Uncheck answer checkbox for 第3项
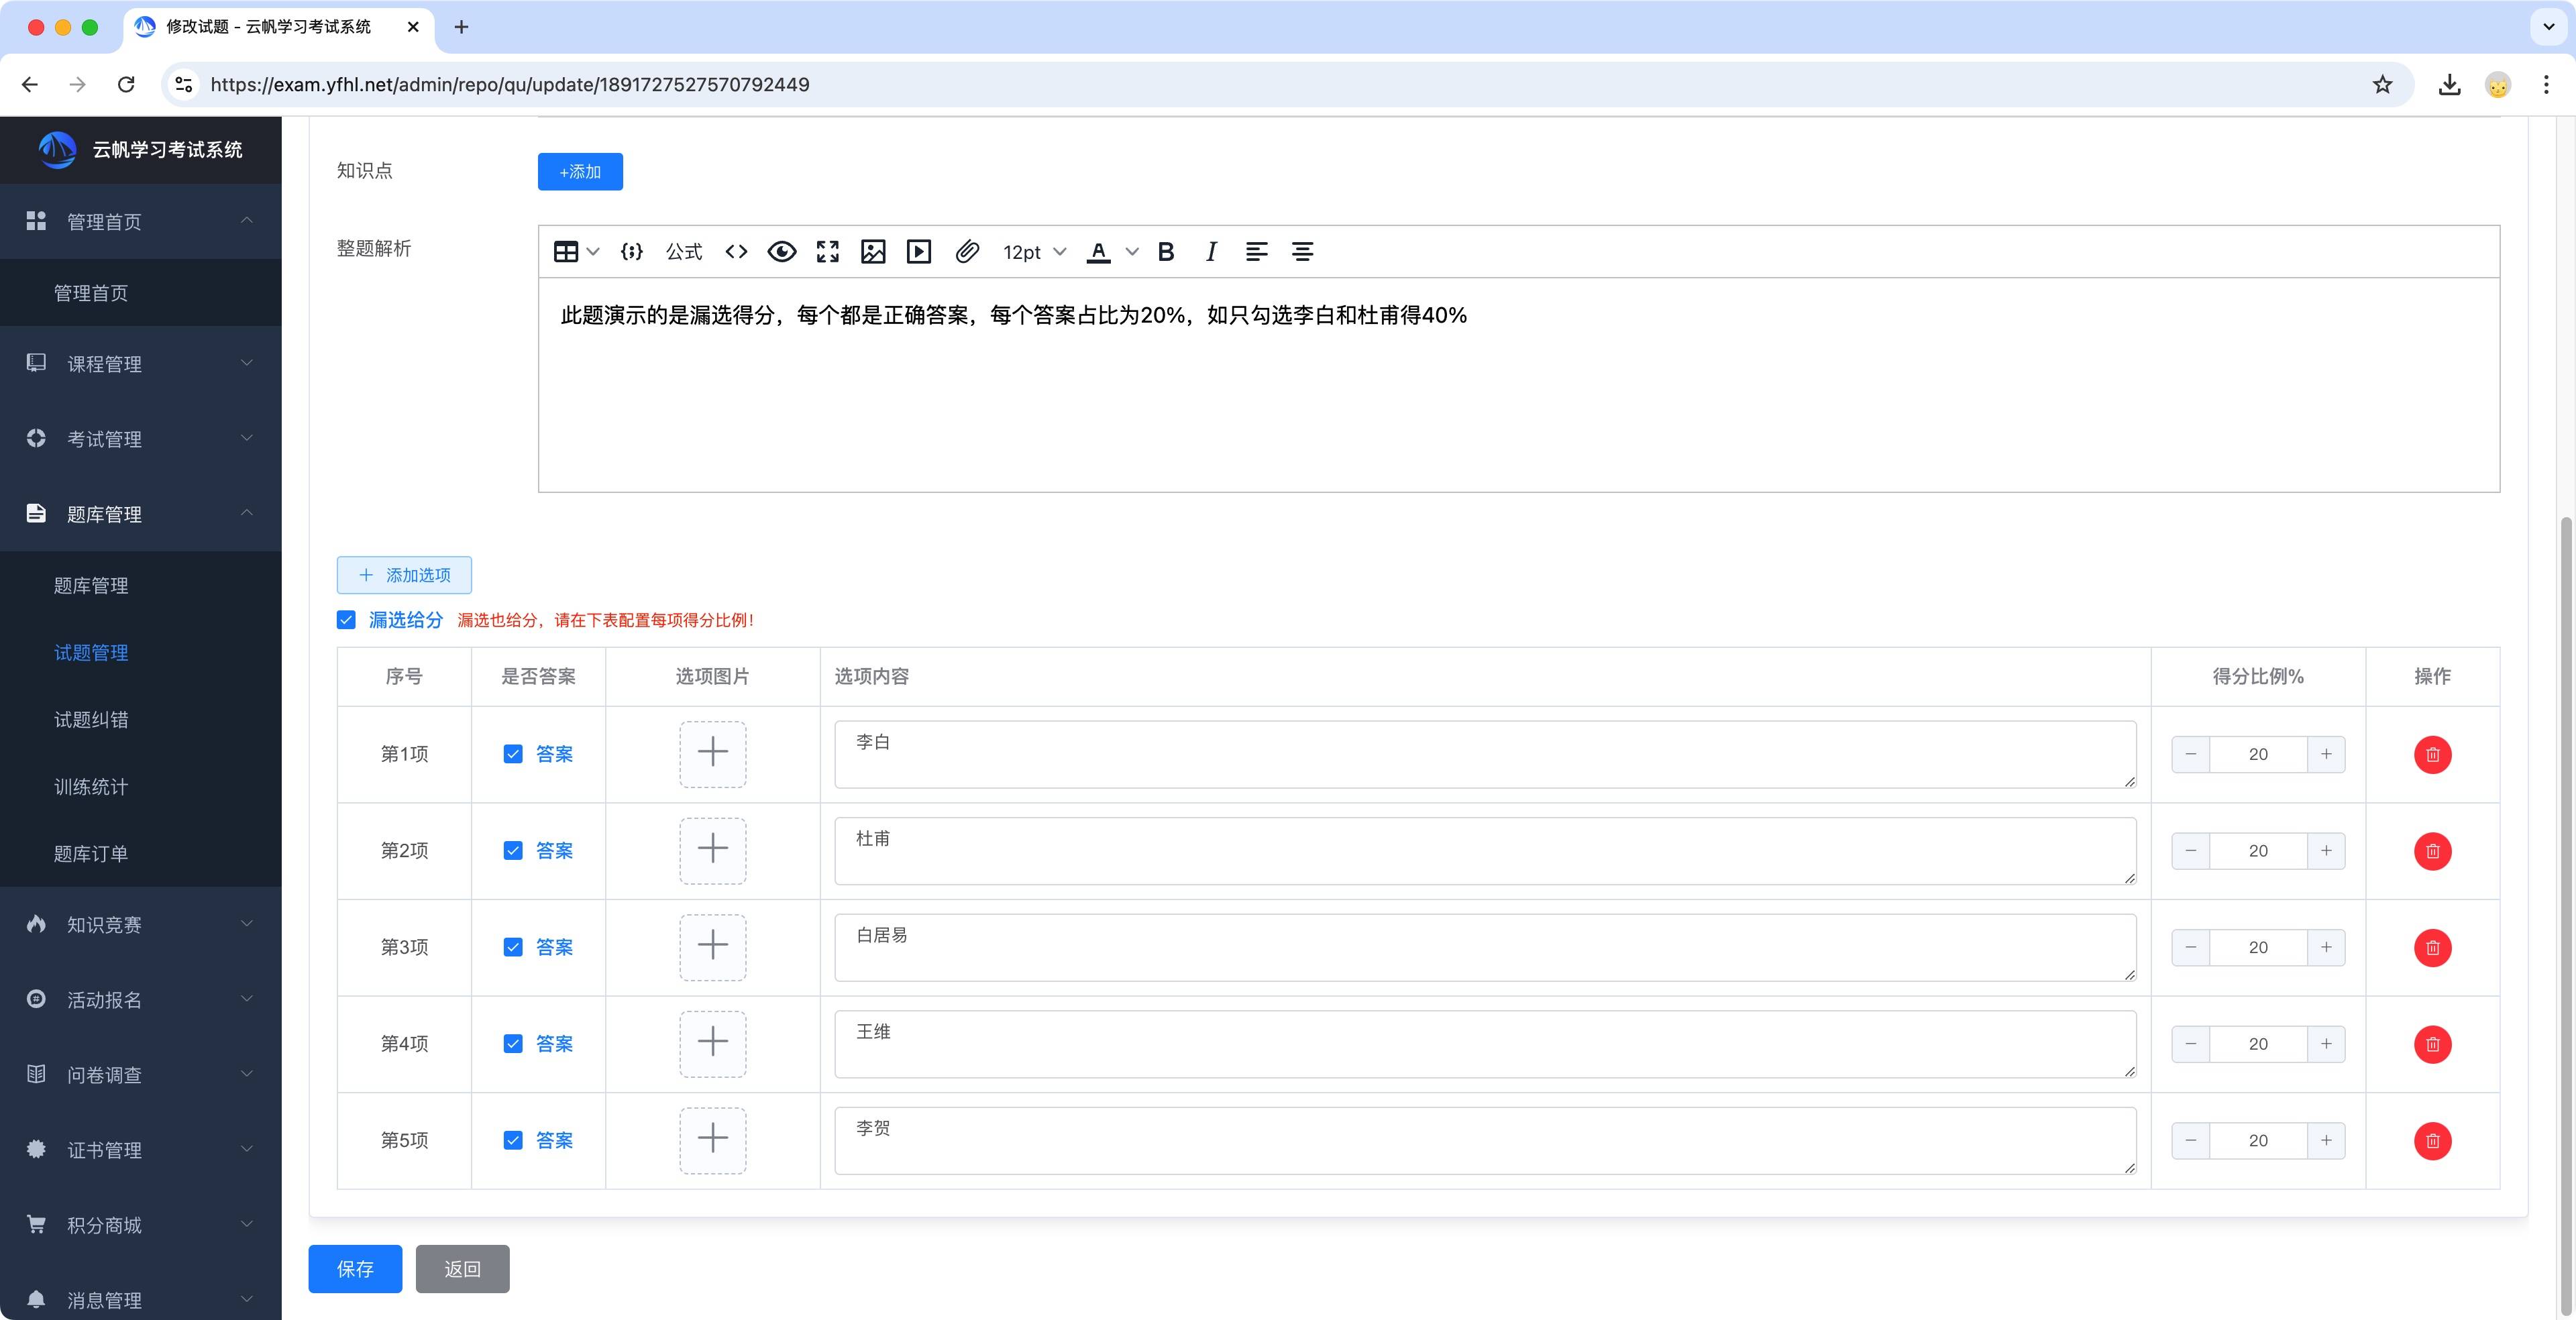Viewport: 2576px width, 1320px height. (x=513, y=947)
